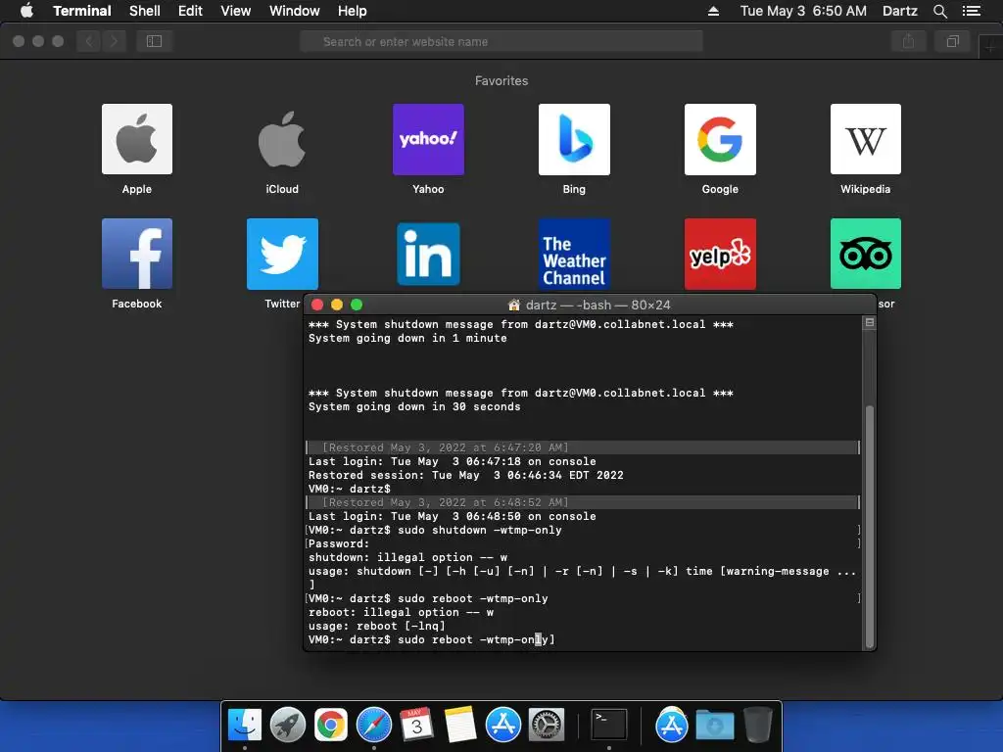Viewport: 1003px width, 752px height.
Task: Open Google Chrome from the Dock
Action: (331, 726)
